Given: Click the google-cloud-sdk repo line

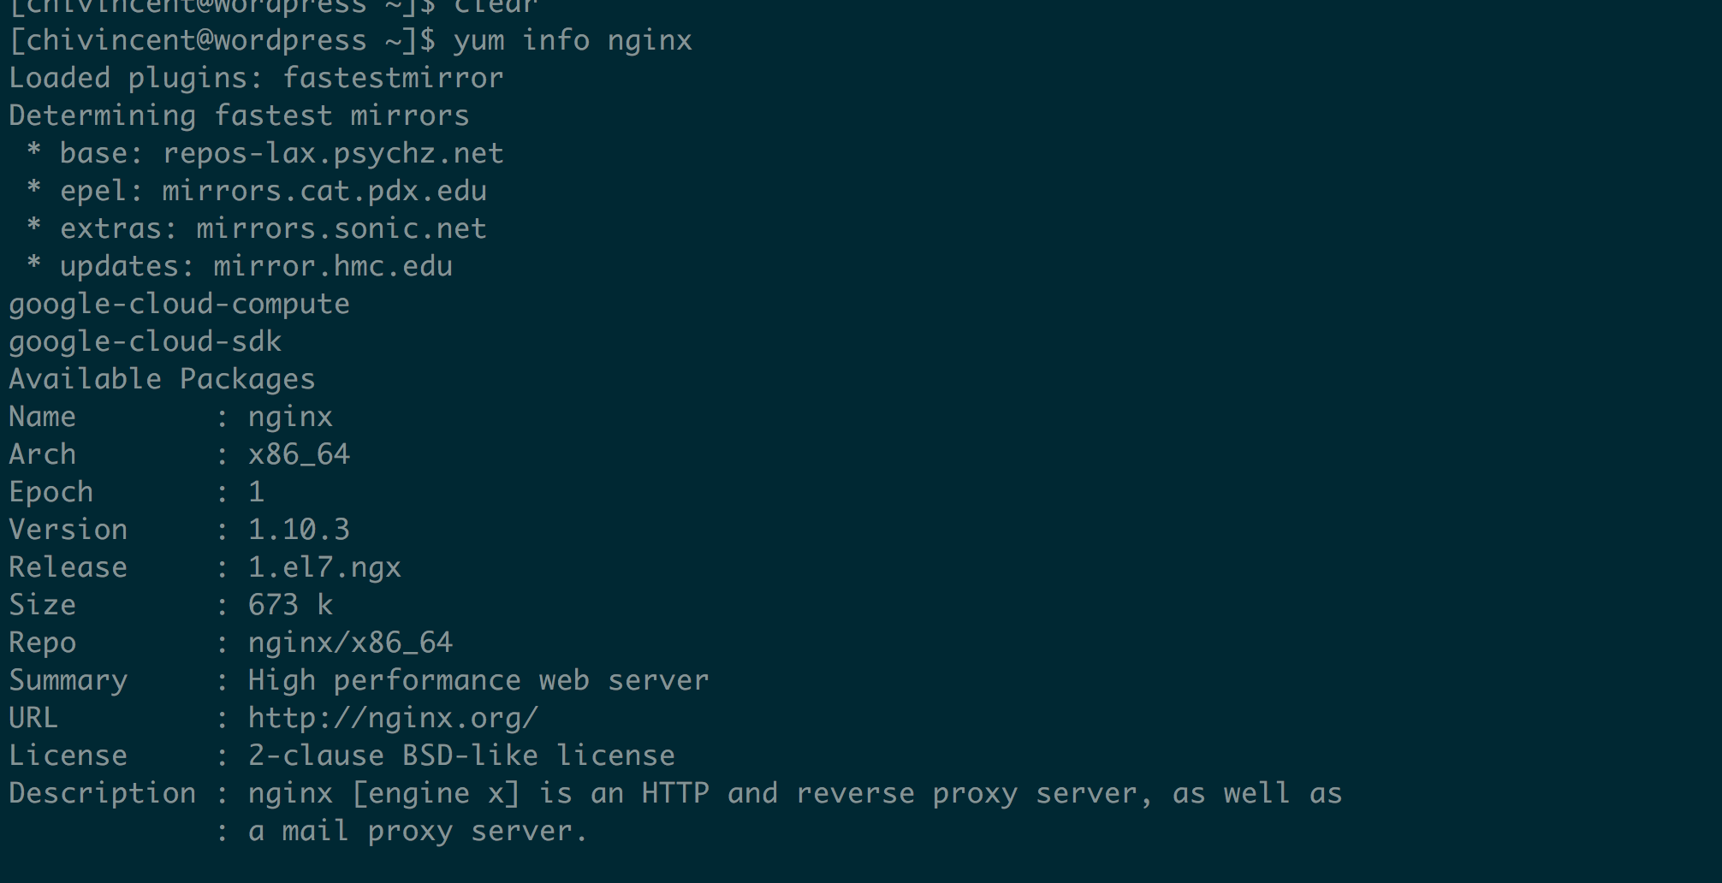Looking at the screenshot, I should click(145, 342).
